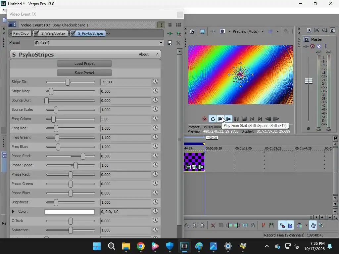
Task: Toggle Loop Playback in the preview transport
Action: (x=213, y=119)
